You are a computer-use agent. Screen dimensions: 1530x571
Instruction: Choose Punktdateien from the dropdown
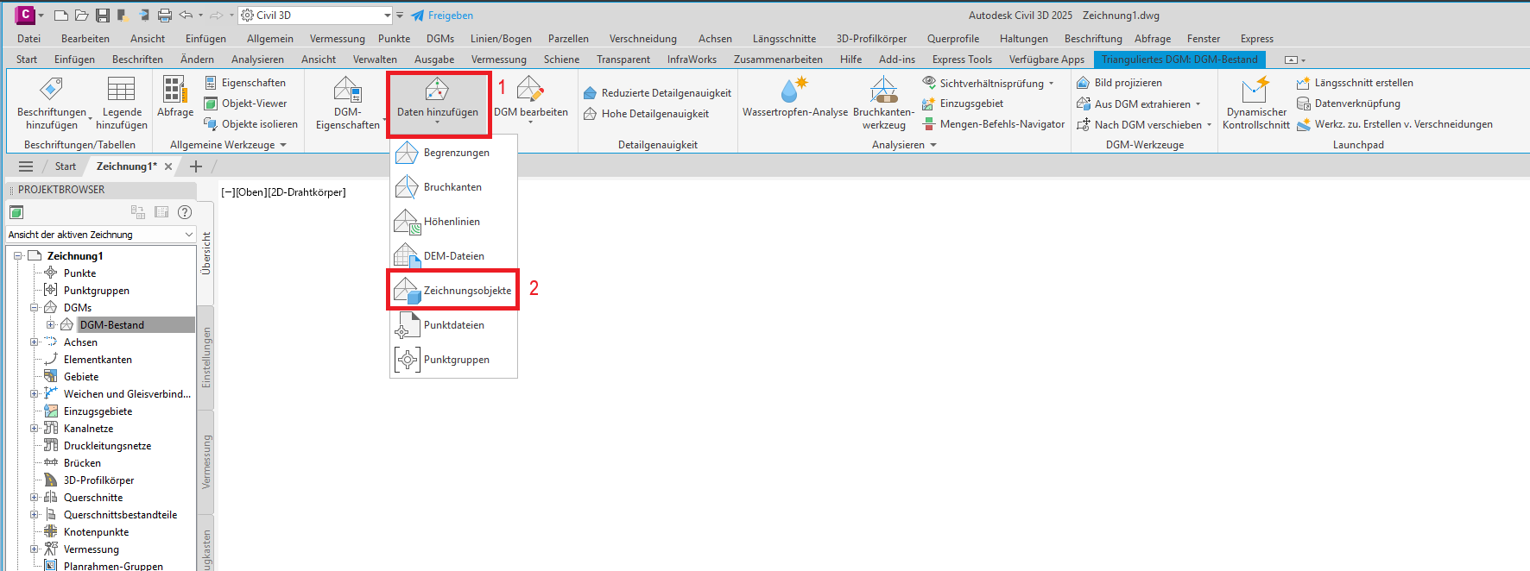453,325
